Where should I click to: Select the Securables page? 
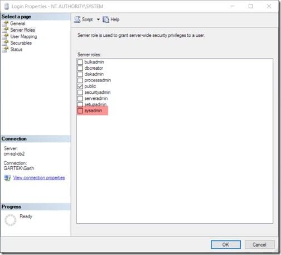(x=21, y=43)
